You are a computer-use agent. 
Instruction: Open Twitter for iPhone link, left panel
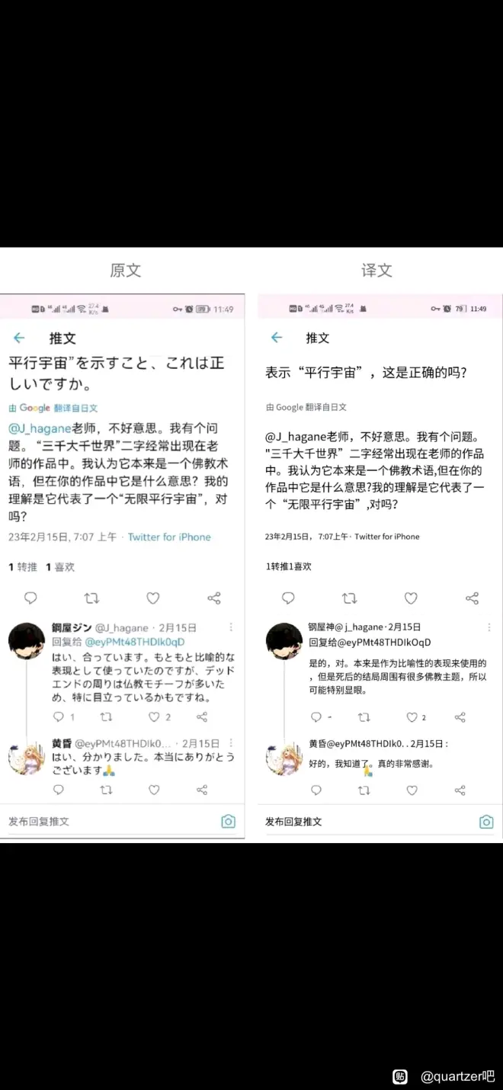pyautogui.click(x=169, y=537)
